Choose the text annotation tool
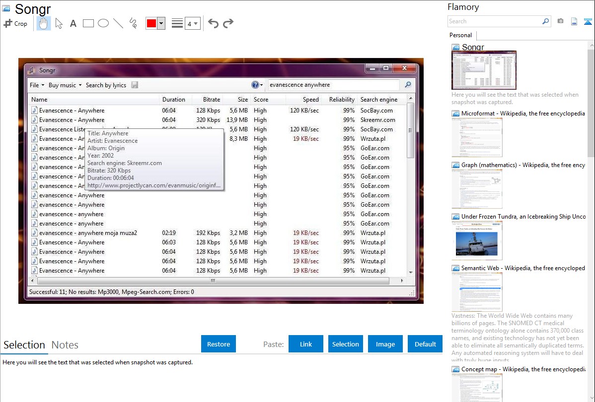The height and width of the screenshot is (402, 595). [73, 23]
